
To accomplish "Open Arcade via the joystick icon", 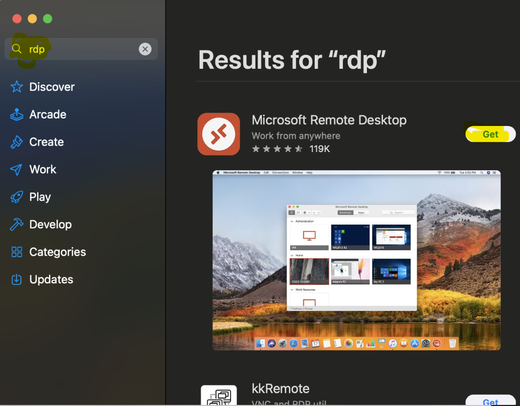I will [x=17, y=115].
